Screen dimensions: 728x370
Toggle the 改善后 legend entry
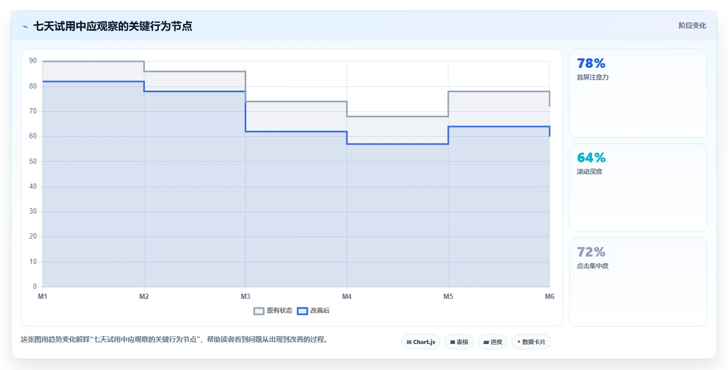click(x=313, y=311)
